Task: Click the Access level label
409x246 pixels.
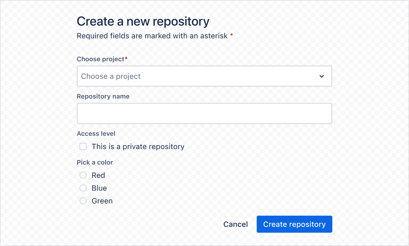Action: pos(96,134)
